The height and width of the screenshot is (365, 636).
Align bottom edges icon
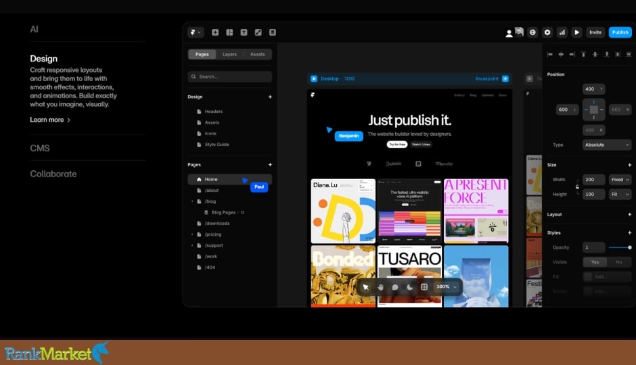coord(607,54)
